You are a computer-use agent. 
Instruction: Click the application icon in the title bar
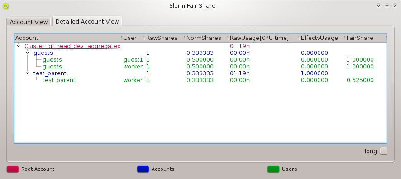pyautogui.click(x=5, y=5)
